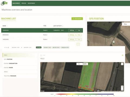Open Trips for the second machine row
This screenshot has height=97, width=130.
[x=79, y=35]
